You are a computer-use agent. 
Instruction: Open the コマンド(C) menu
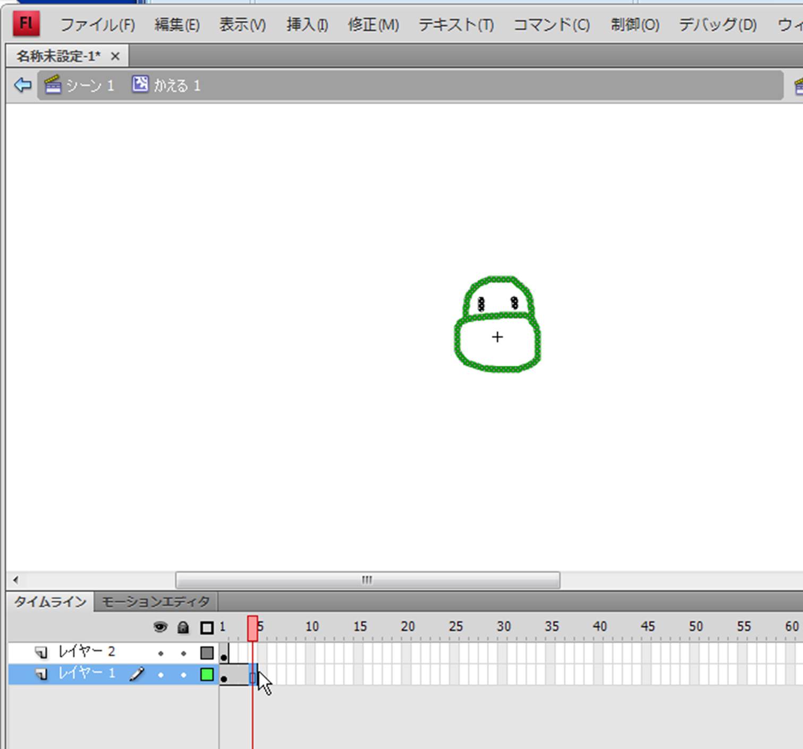pos(551,25)
